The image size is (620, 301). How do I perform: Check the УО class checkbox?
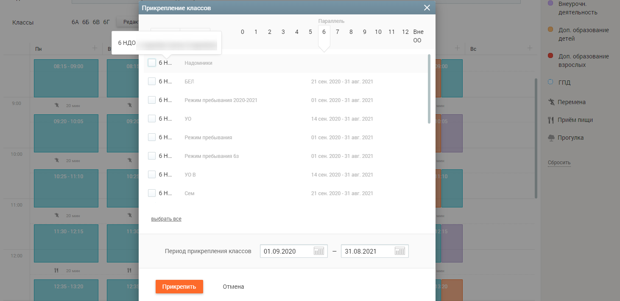pyautogui.click(x=152, y=119)
